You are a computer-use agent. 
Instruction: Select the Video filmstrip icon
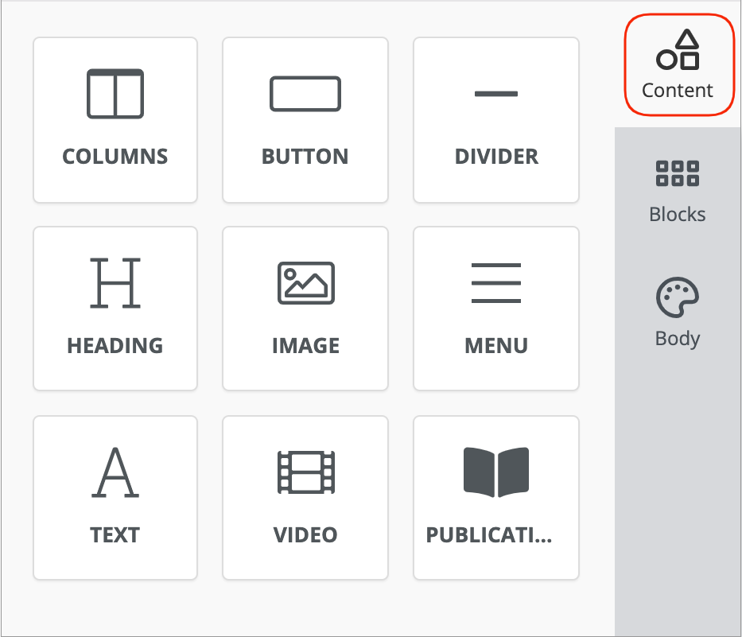[x=305, y=472]
